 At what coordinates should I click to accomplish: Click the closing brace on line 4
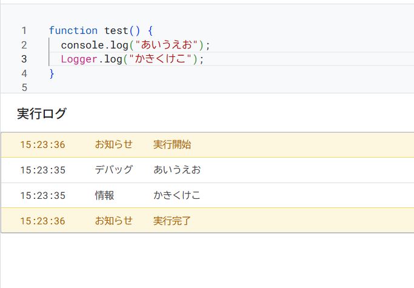52,73
